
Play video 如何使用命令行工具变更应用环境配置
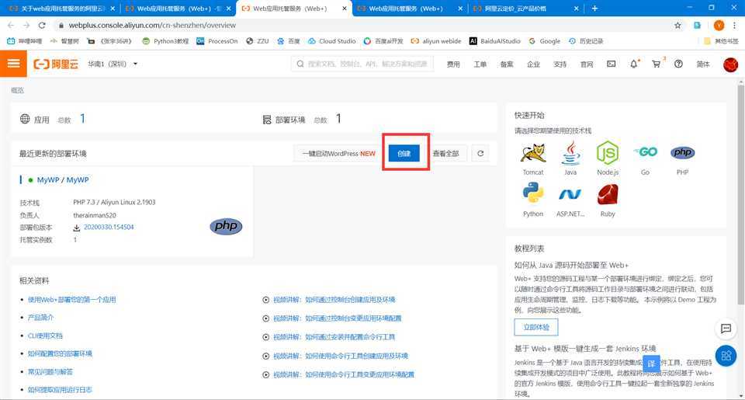[x=344, y=374]
